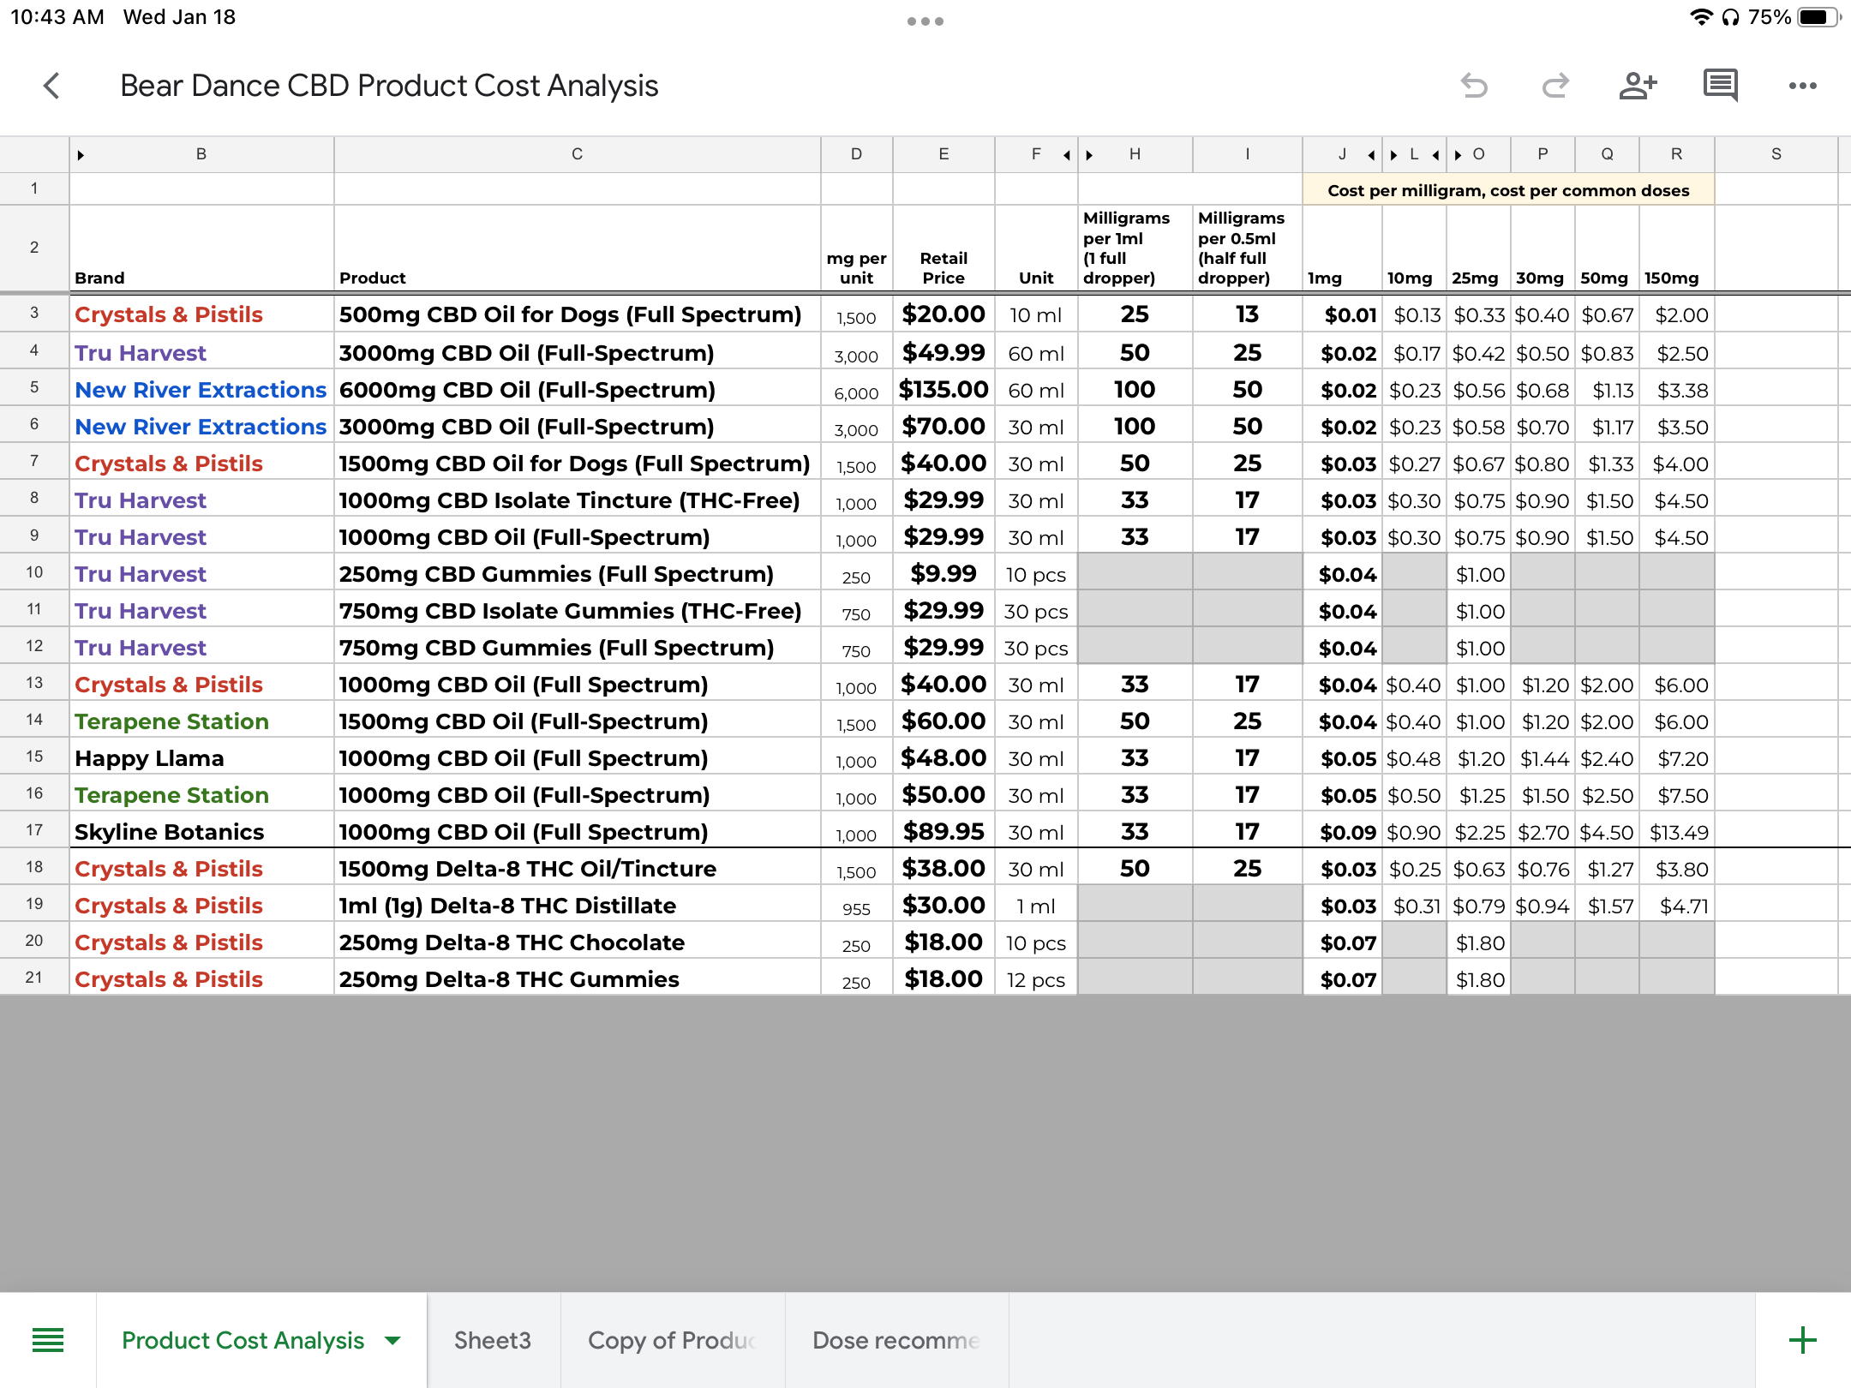Expand hidden column A using arrow on column B
This screenshot has width=1851, height=1388.
(81, 154)
